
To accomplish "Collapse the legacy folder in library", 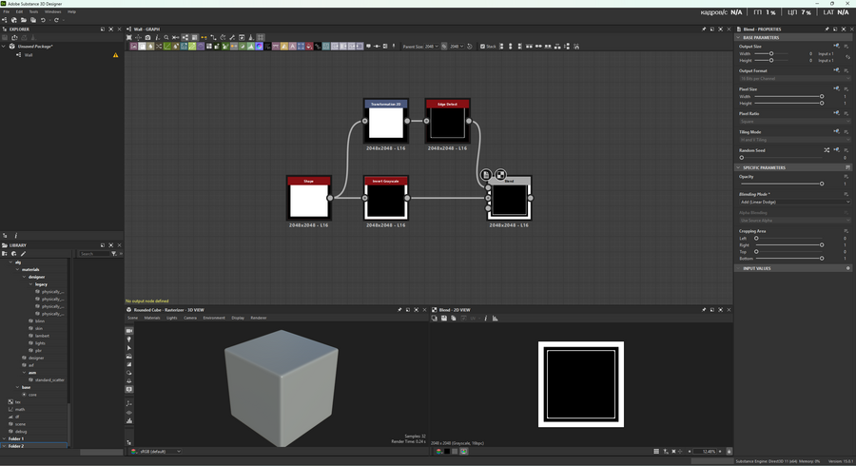I will click(30, 284).
